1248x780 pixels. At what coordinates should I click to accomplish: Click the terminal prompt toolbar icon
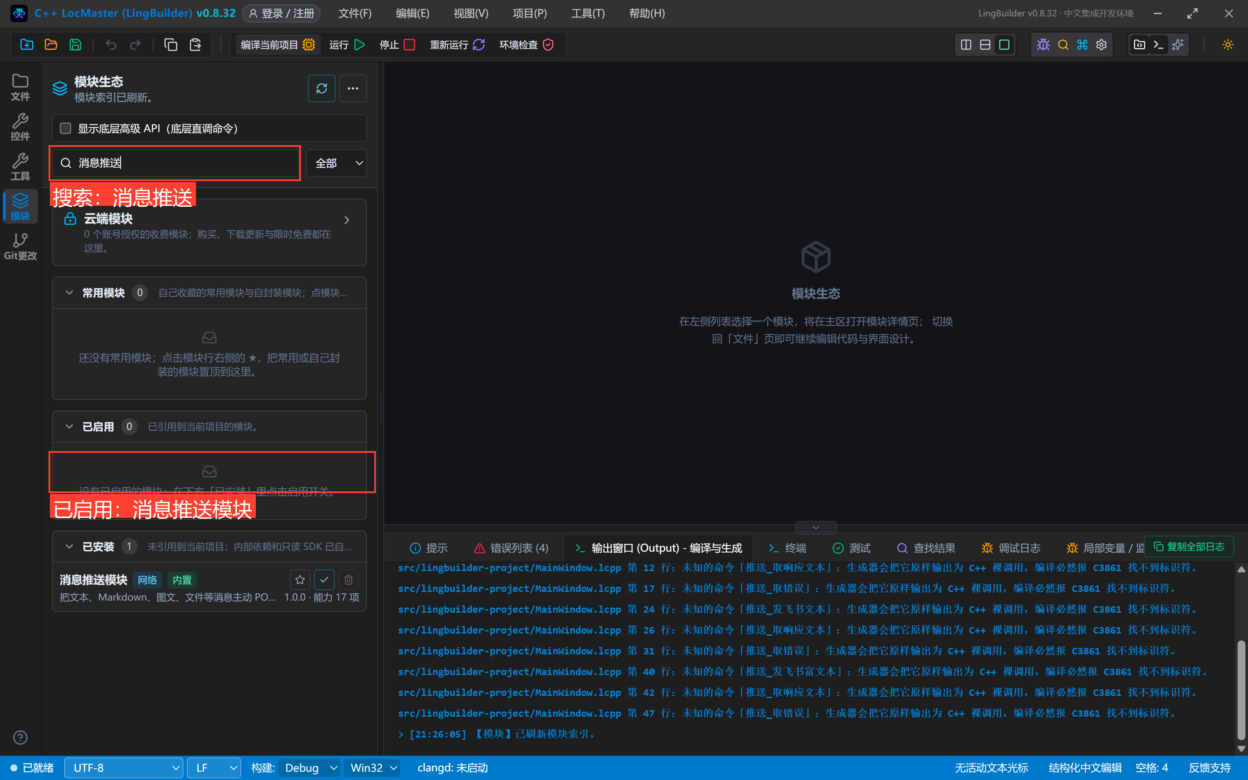pos(1158,45)
